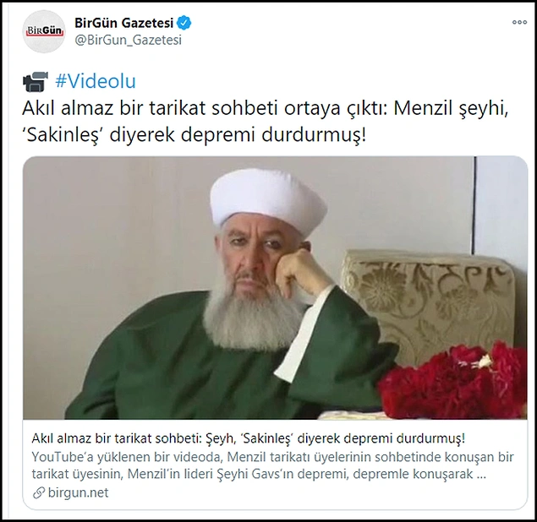Click the blue verified badge
The image size is (537, 522).
[x=184, y=23]
